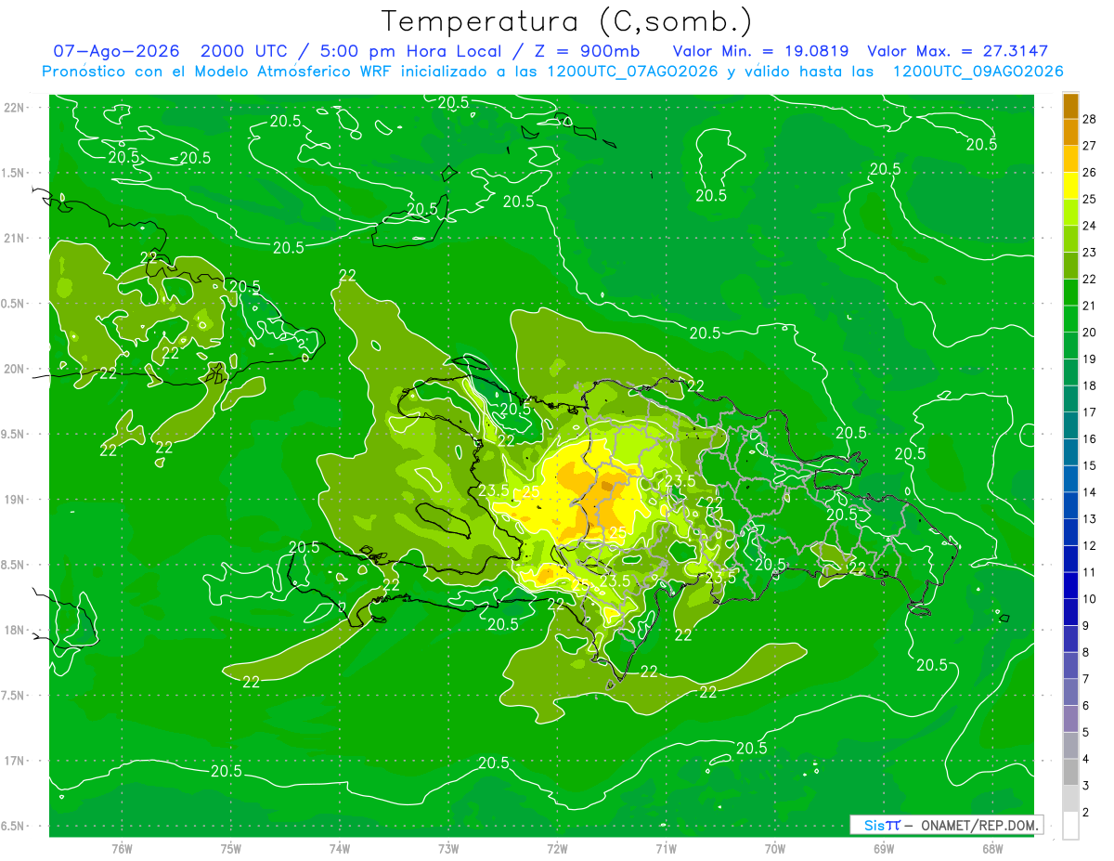Click the 68W longitude axis label
The height and width of the screenshot is (861, 1114).
tap(992, 849)
